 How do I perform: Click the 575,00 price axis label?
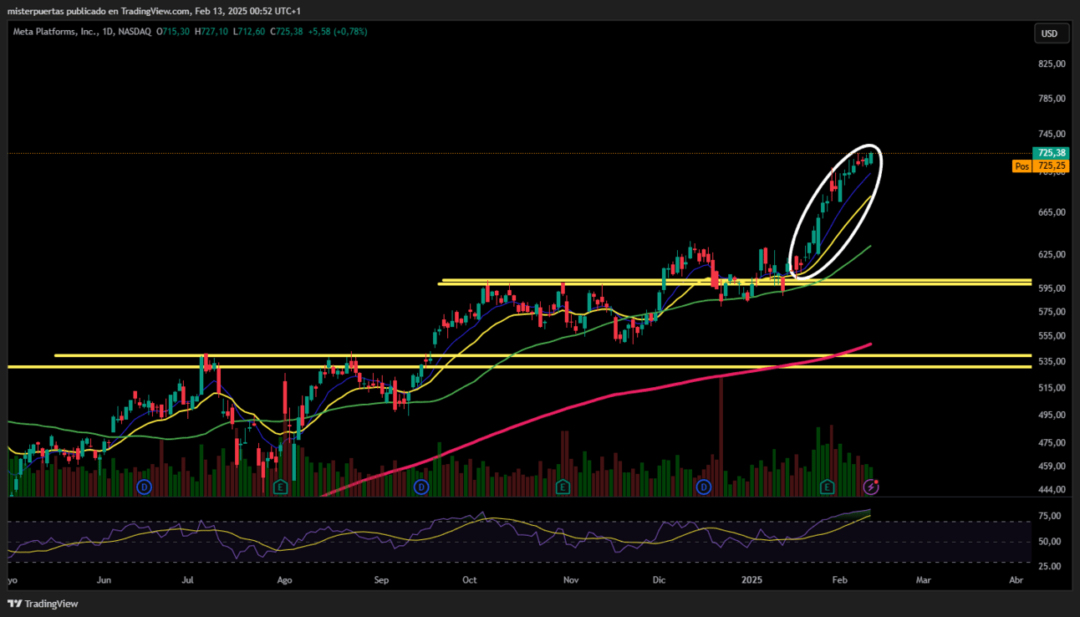pyautogui.click(x=1052, y=312)
